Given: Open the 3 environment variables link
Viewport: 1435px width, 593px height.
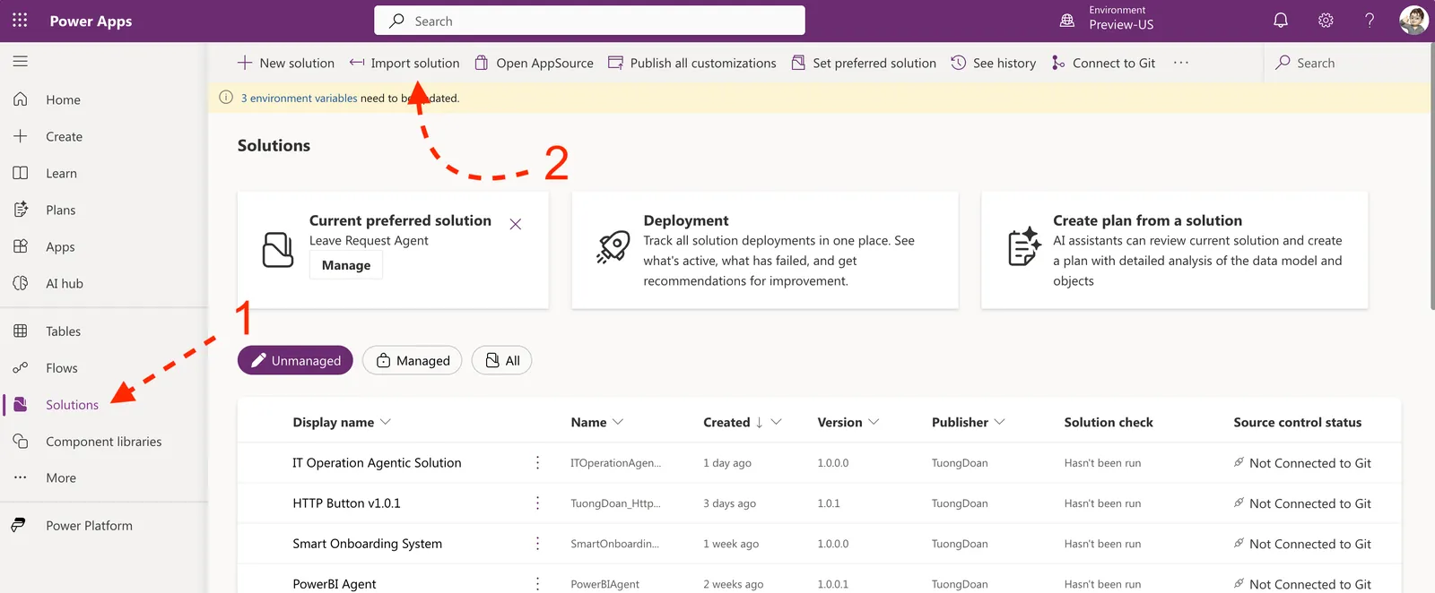Looking at the screenshot, I should tap(300, 99).
